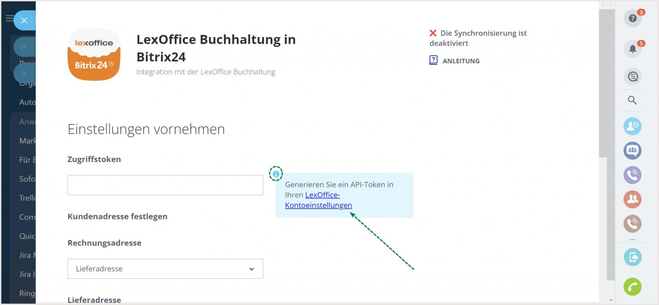Open the ANLEITUNG guide link
659x305 pixels.
(461, 61)
